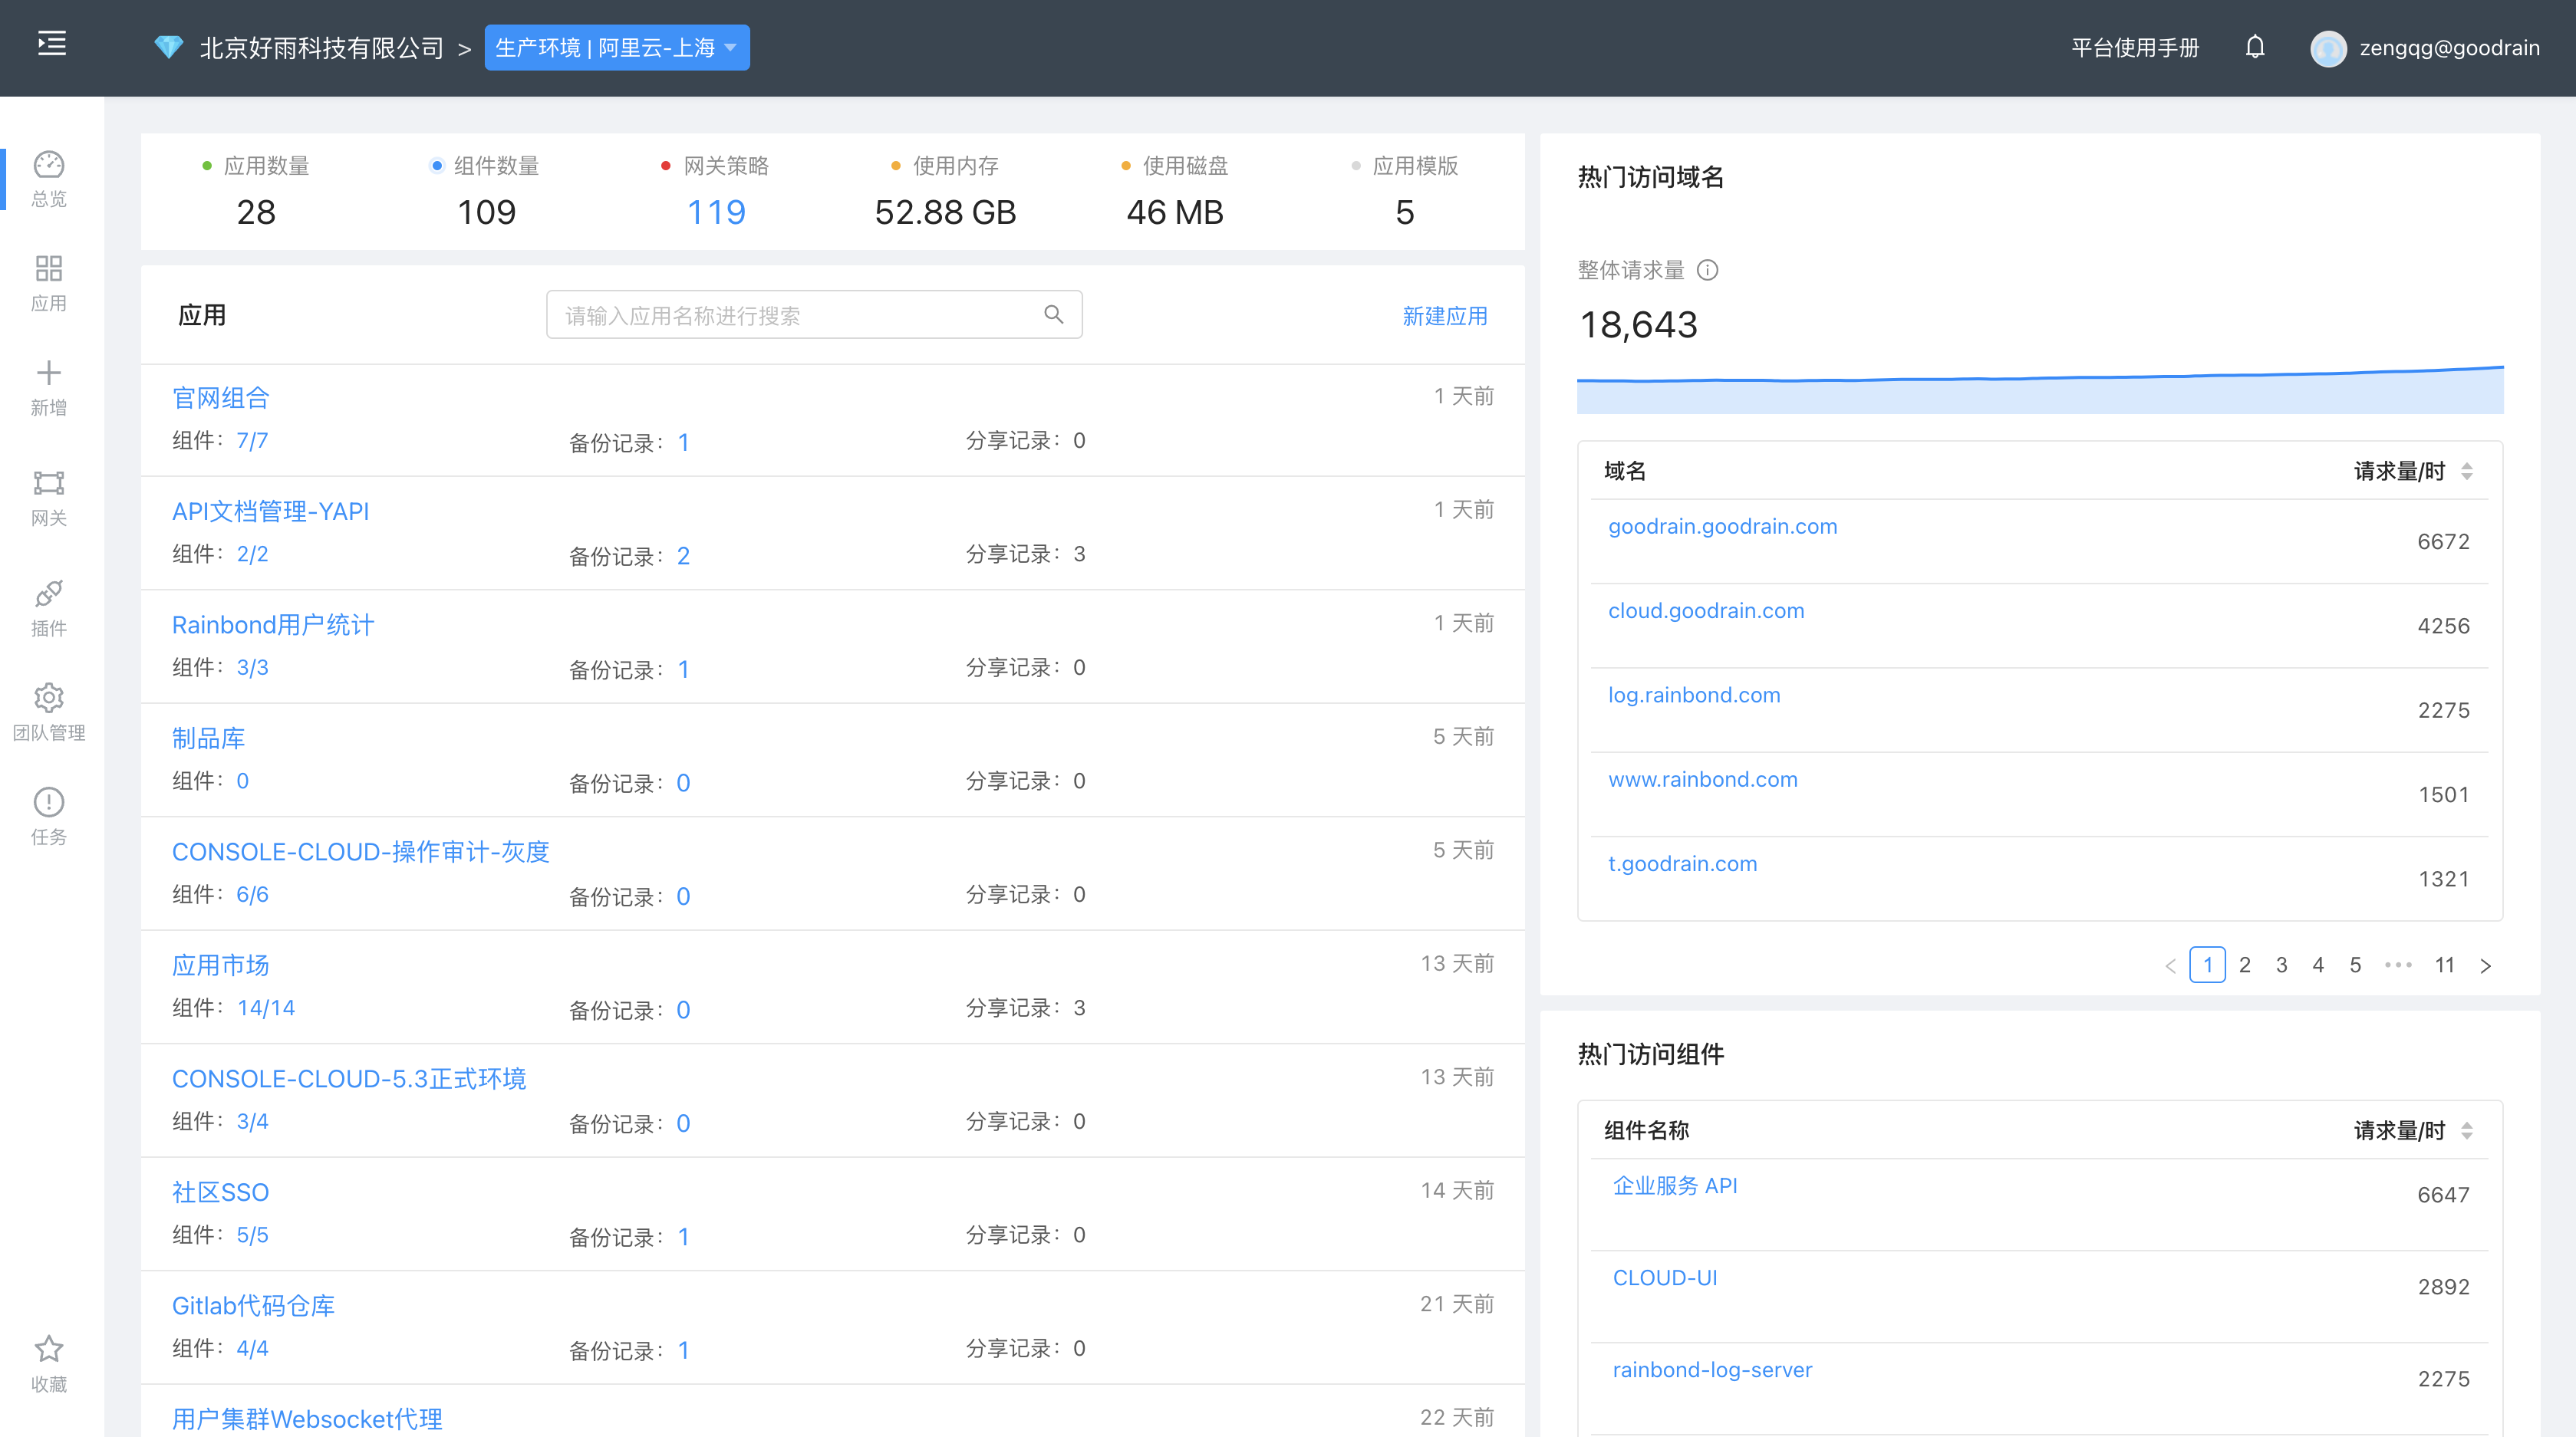Go to the next page of the domain list
The image size is (2576, 1437).
[2485, 965]
